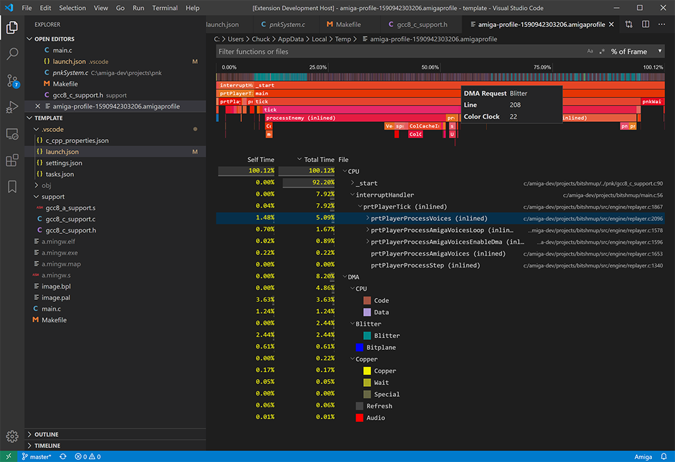Open image.bpl in the explorer tree
Viewport: 675px width, 462px height.
tap(57, 286)
